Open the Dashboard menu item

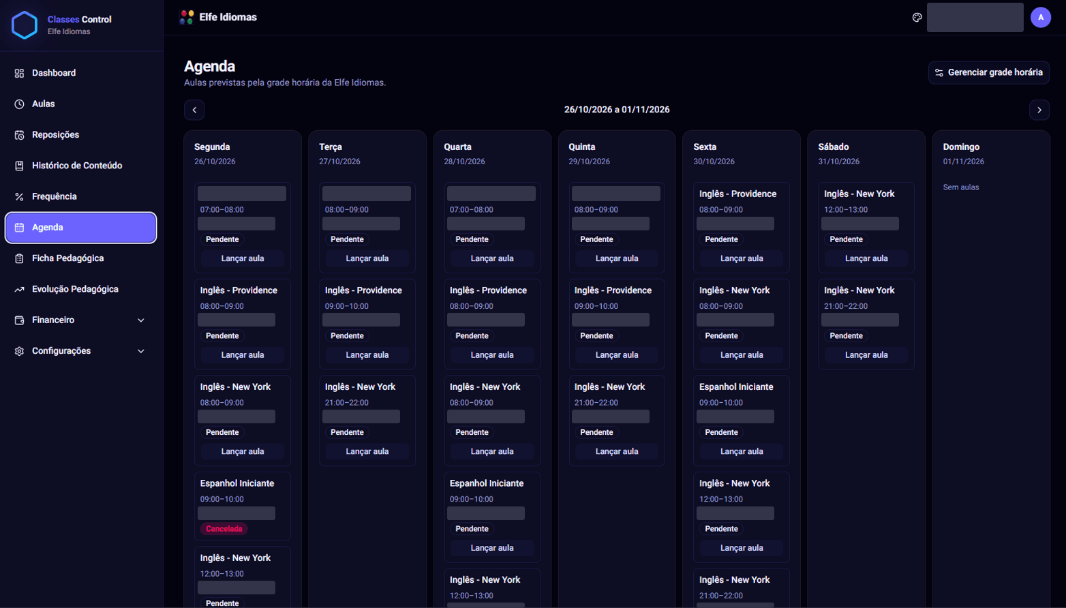(x=80, y=73)
